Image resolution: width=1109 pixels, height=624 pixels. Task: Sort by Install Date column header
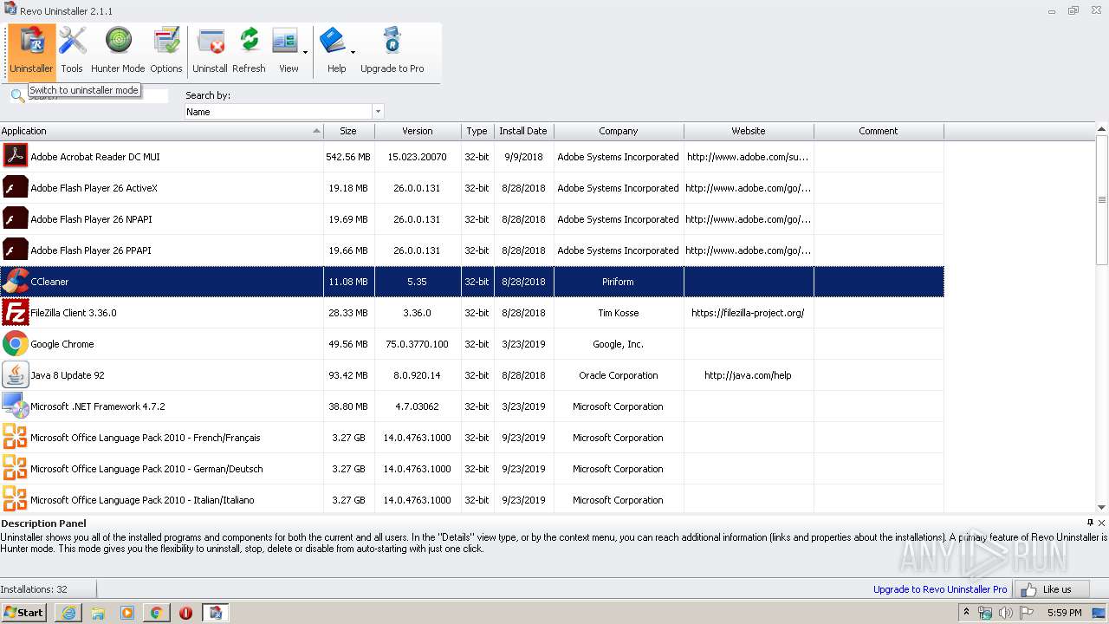523,131
